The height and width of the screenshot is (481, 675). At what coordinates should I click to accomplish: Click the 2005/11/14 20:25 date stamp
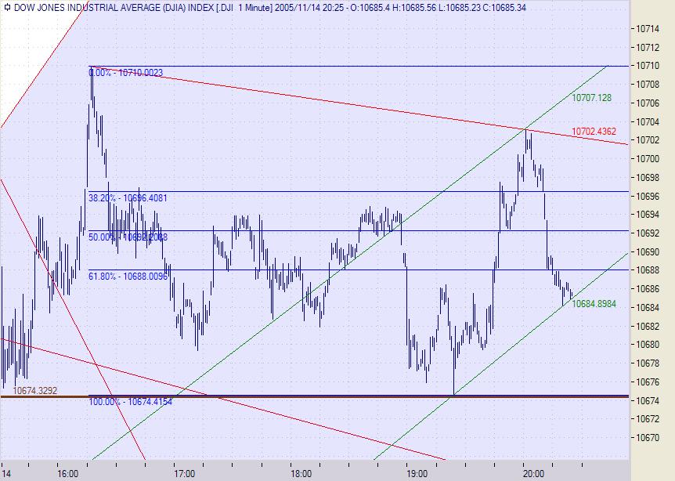tap(309, 8)
